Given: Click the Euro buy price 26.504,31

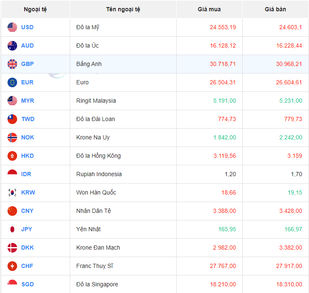Looking at the screenshot, I should [x=223, y=83].
